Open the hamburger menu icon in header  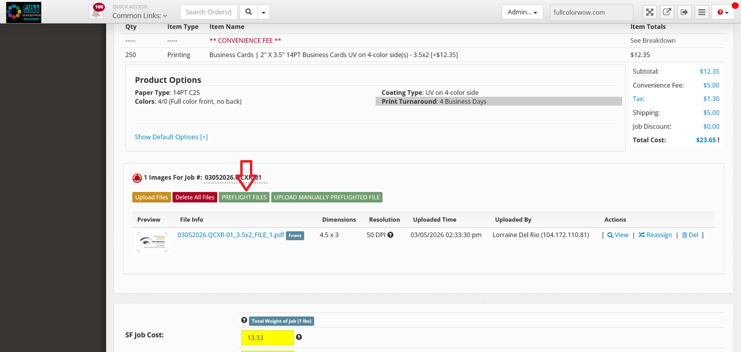coord(701,13)
